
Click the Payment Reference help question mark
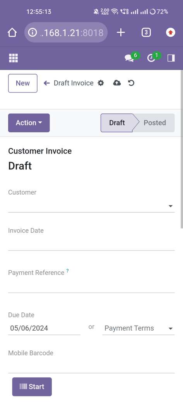point(67,271)
